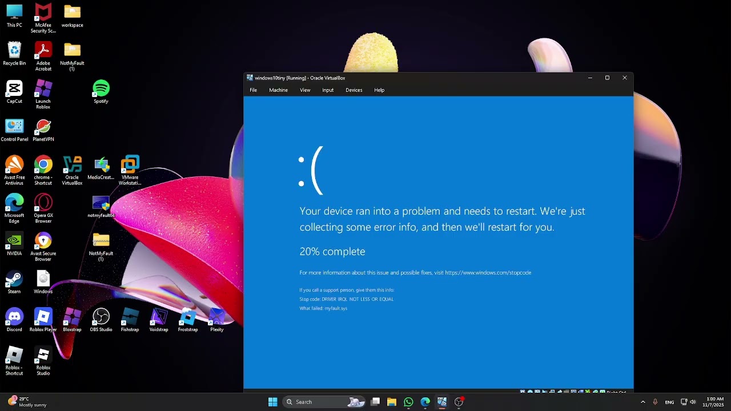Open NotMyFault (1) folder beside Adobe Acrobat

pos(72,57)
